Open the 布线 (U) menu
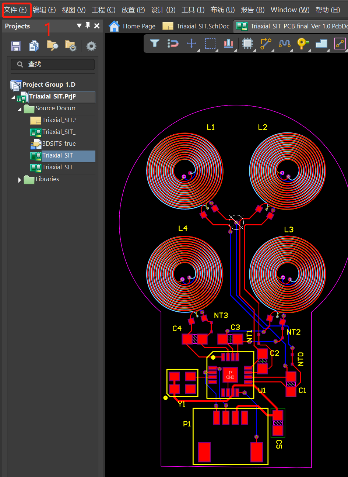The height and width of the screenshot is (477, 348). [222, 10]
